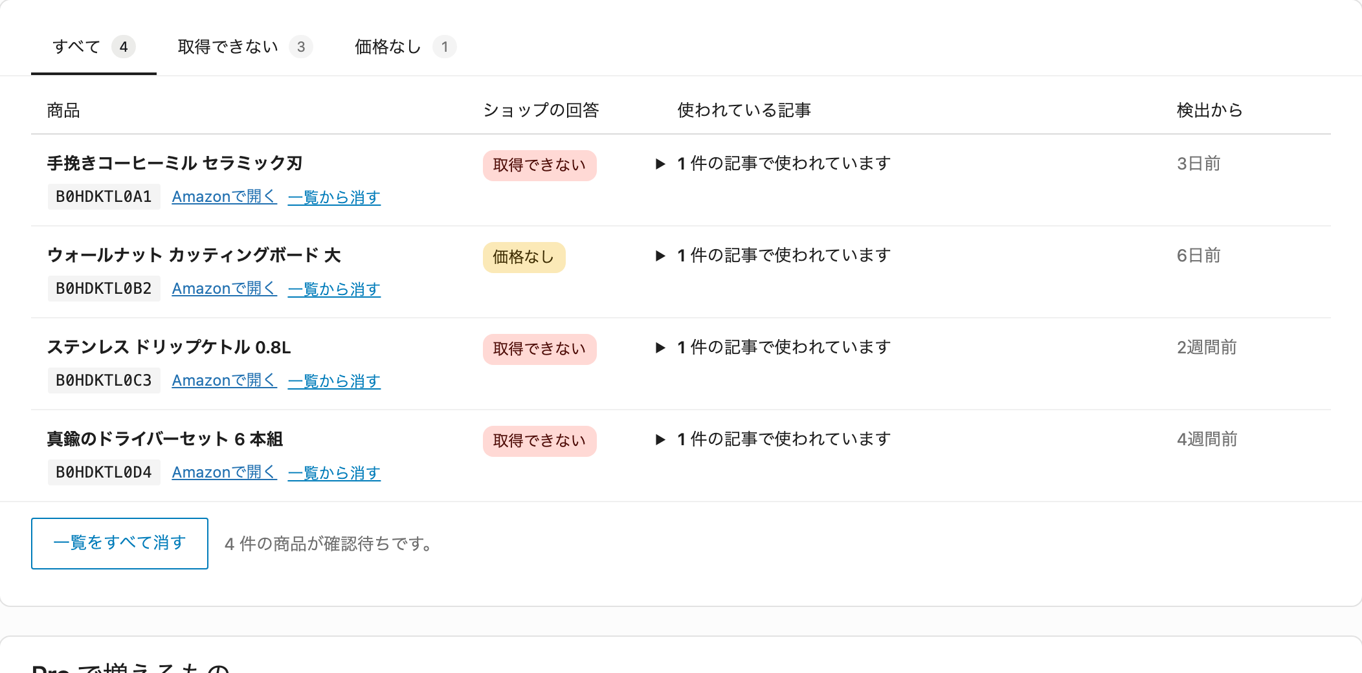
Task: Click the 4週間前 detection time
Action: click(x=1207, y=439)
